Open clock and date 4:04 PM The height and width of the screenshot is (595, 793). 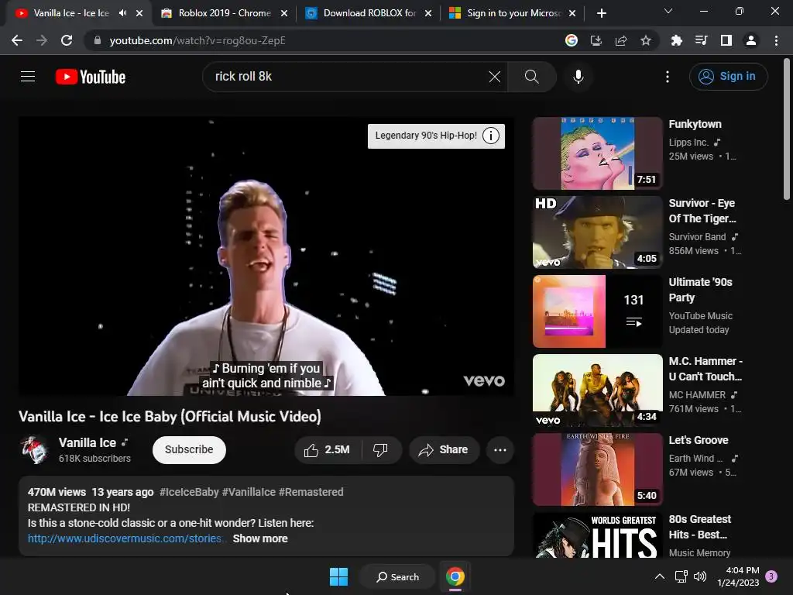click(738, 576)
